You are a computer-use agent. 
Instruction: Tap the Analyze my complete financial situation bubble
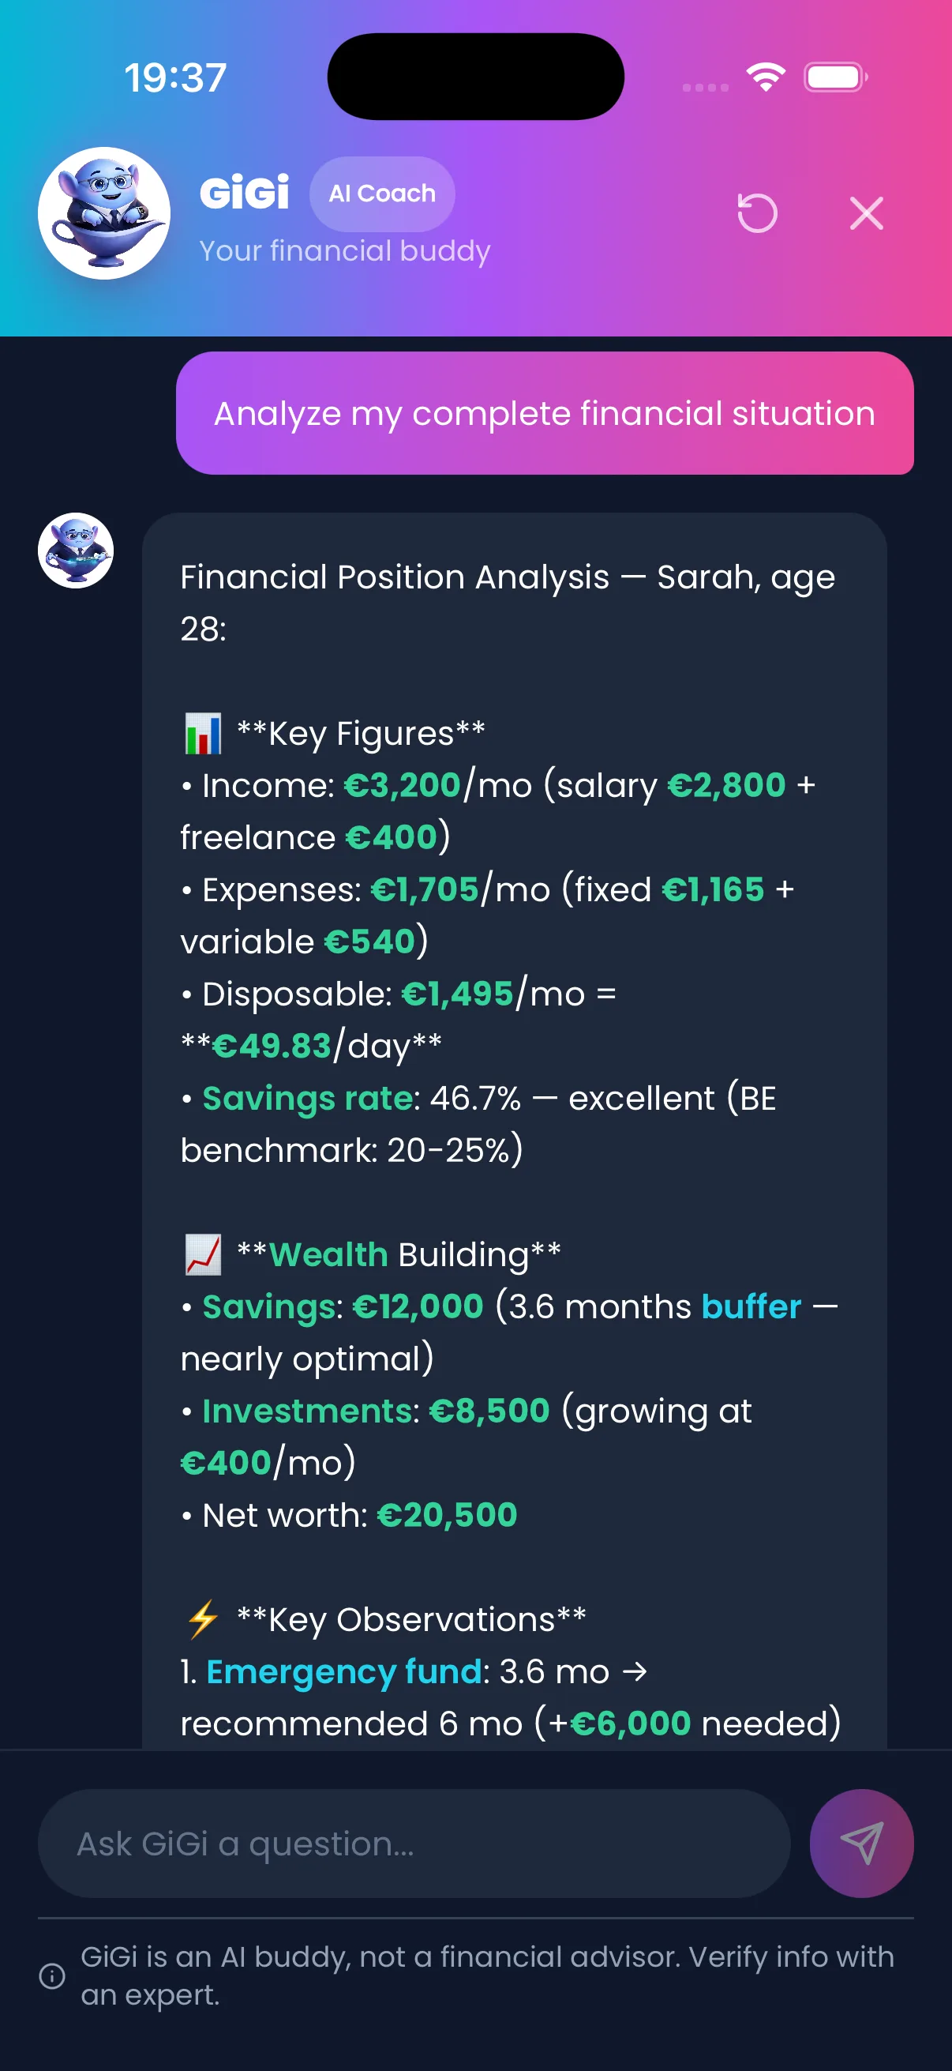point(544,413)
